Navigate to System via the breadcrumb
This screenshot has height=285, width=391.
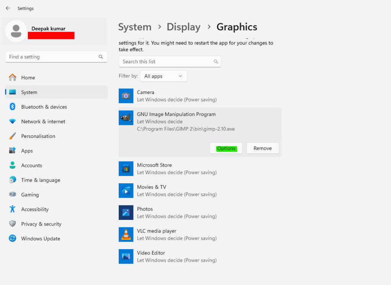point(135,27)
